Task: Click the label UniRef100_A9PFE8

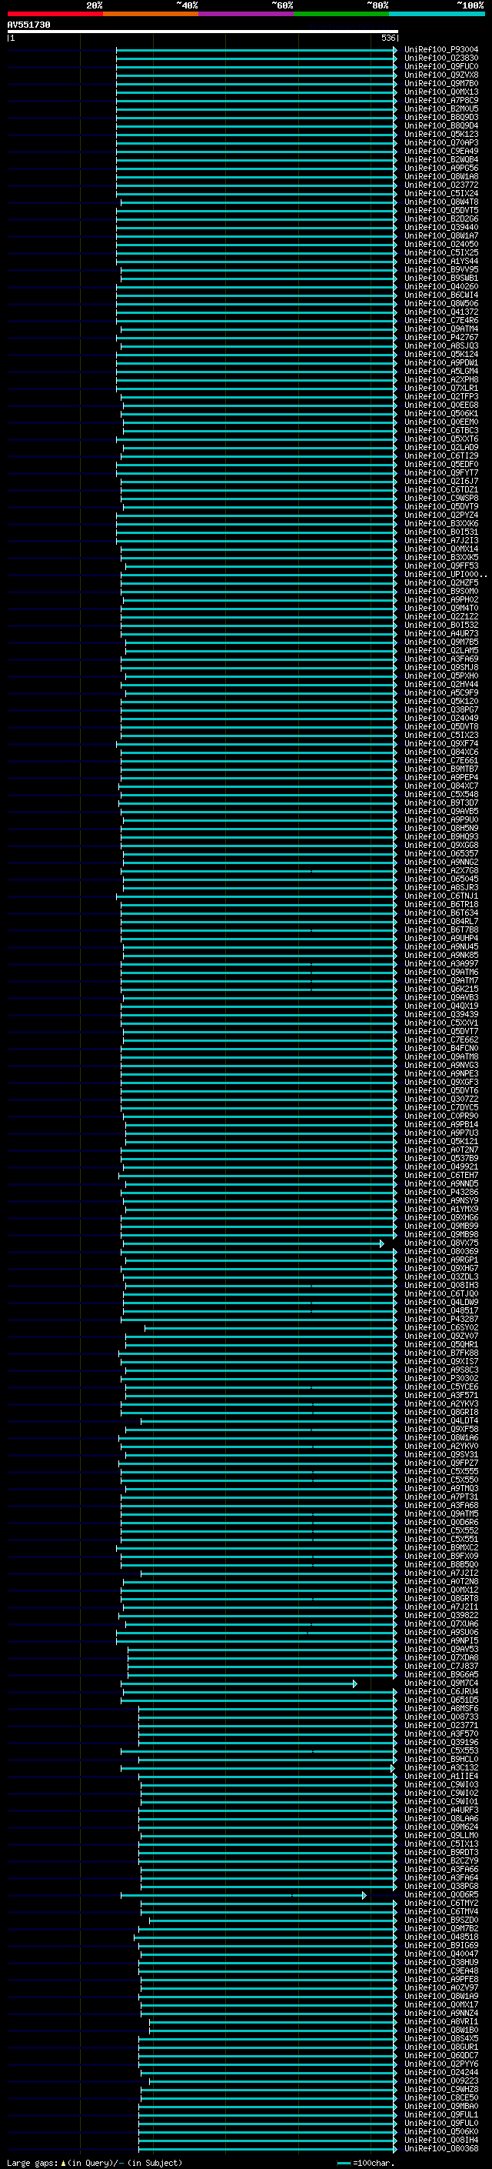Action: click(441, 1980)
